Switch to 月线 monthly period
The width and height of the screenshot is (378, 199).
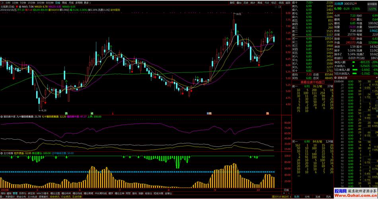coord(71,3)
